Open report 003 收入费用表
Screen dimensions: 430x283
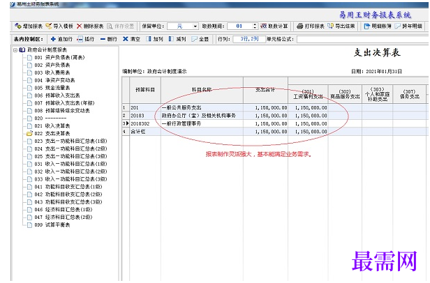point(52,72)
